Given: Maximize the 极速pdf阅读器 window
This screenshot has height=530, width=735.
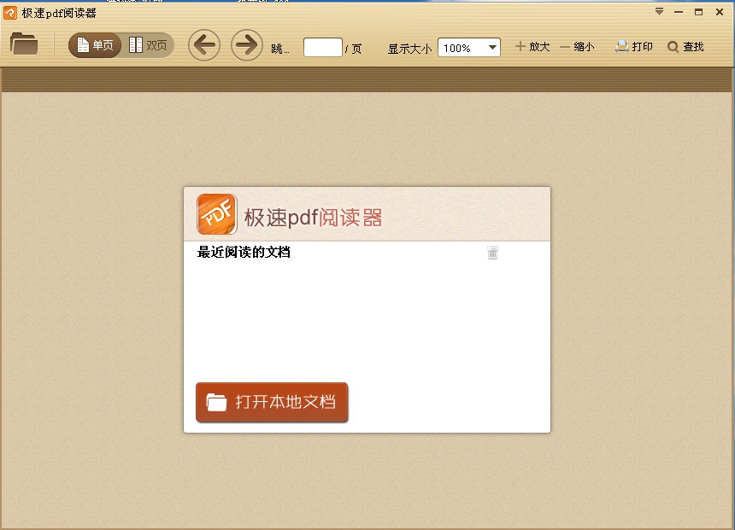Looking at the screenshot, I should point(698,12).
